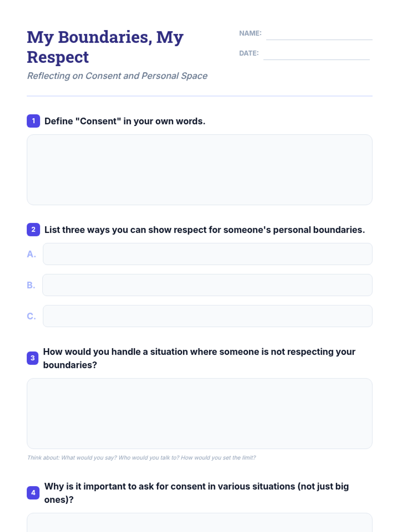
Task: Click the subtitle 'Reflecting on Consent and Personal Space'
Action: (117, 76)
